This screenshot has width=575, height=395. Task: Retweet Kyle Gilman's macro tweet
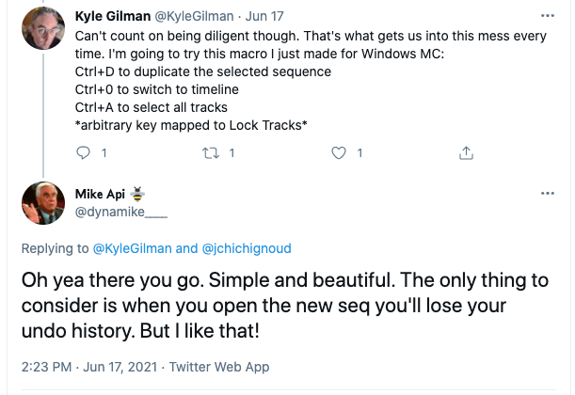(211, 152)
